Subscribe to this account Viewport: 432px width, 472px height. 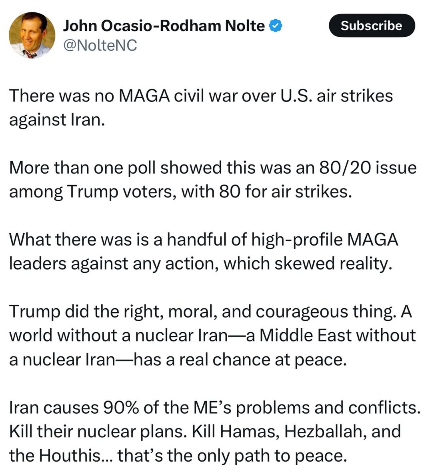click(372, 26)
